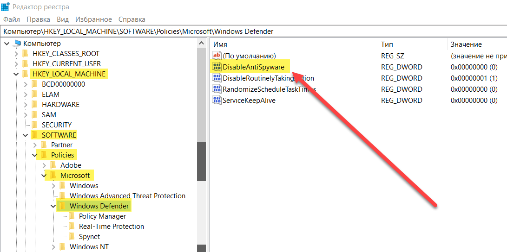507x252 pixels.
Task: Click the Spynet folder icon
Action: coord(72,237)
